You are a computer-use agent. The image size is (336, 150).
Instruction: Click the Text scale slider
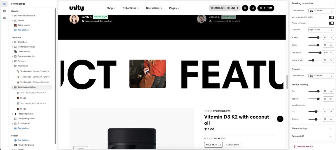point(315,53)
